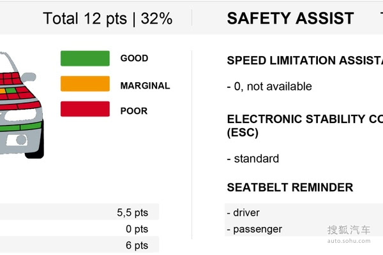Open the Seatbelt Reminder section heading
The image size is (383, 255).
[290, 187]
